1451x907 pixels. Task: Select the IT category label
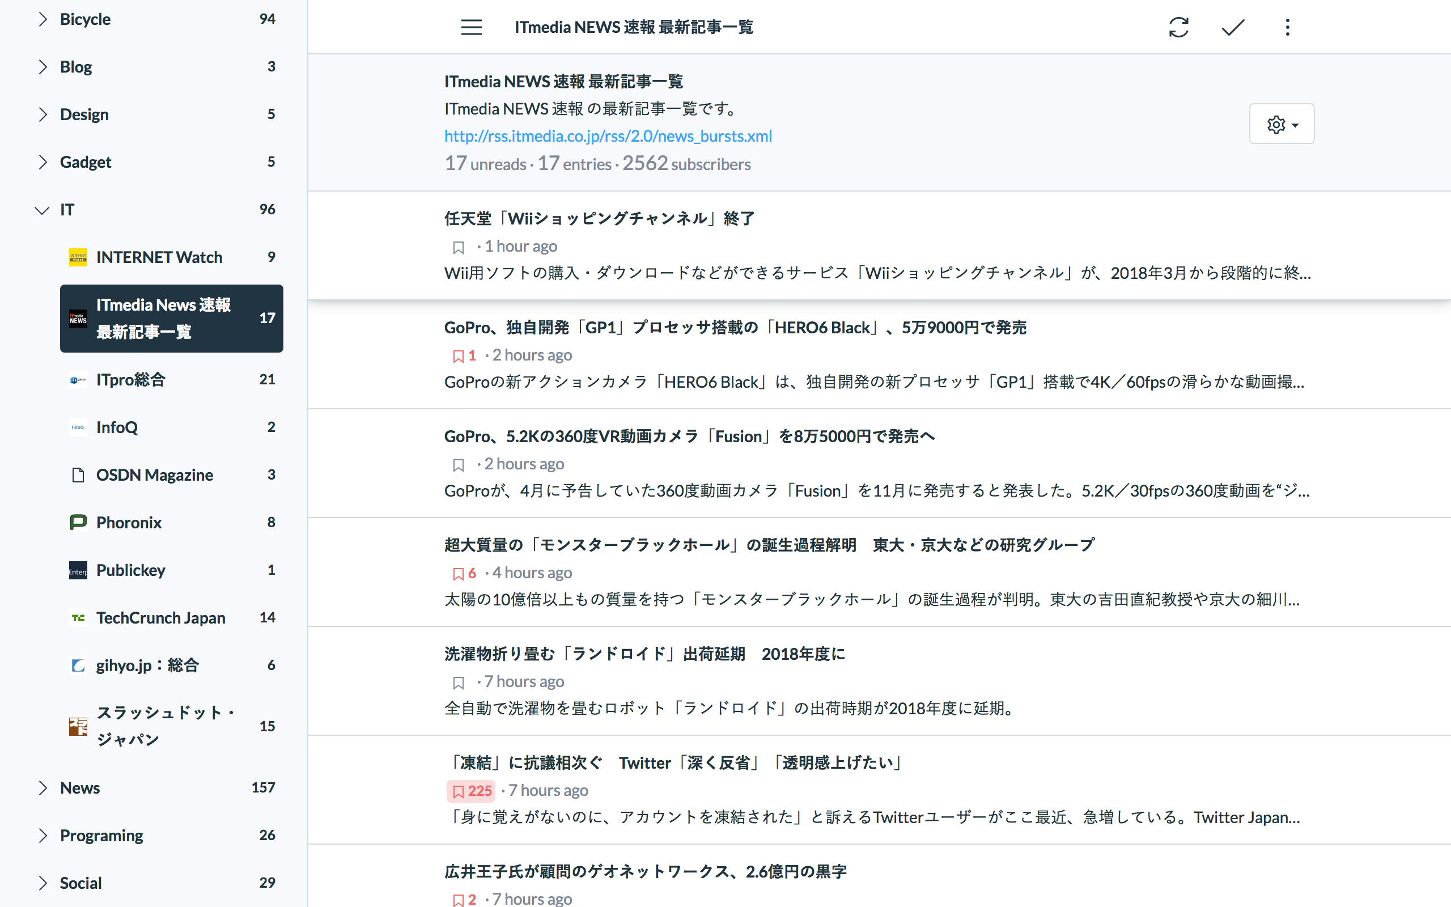67,209
